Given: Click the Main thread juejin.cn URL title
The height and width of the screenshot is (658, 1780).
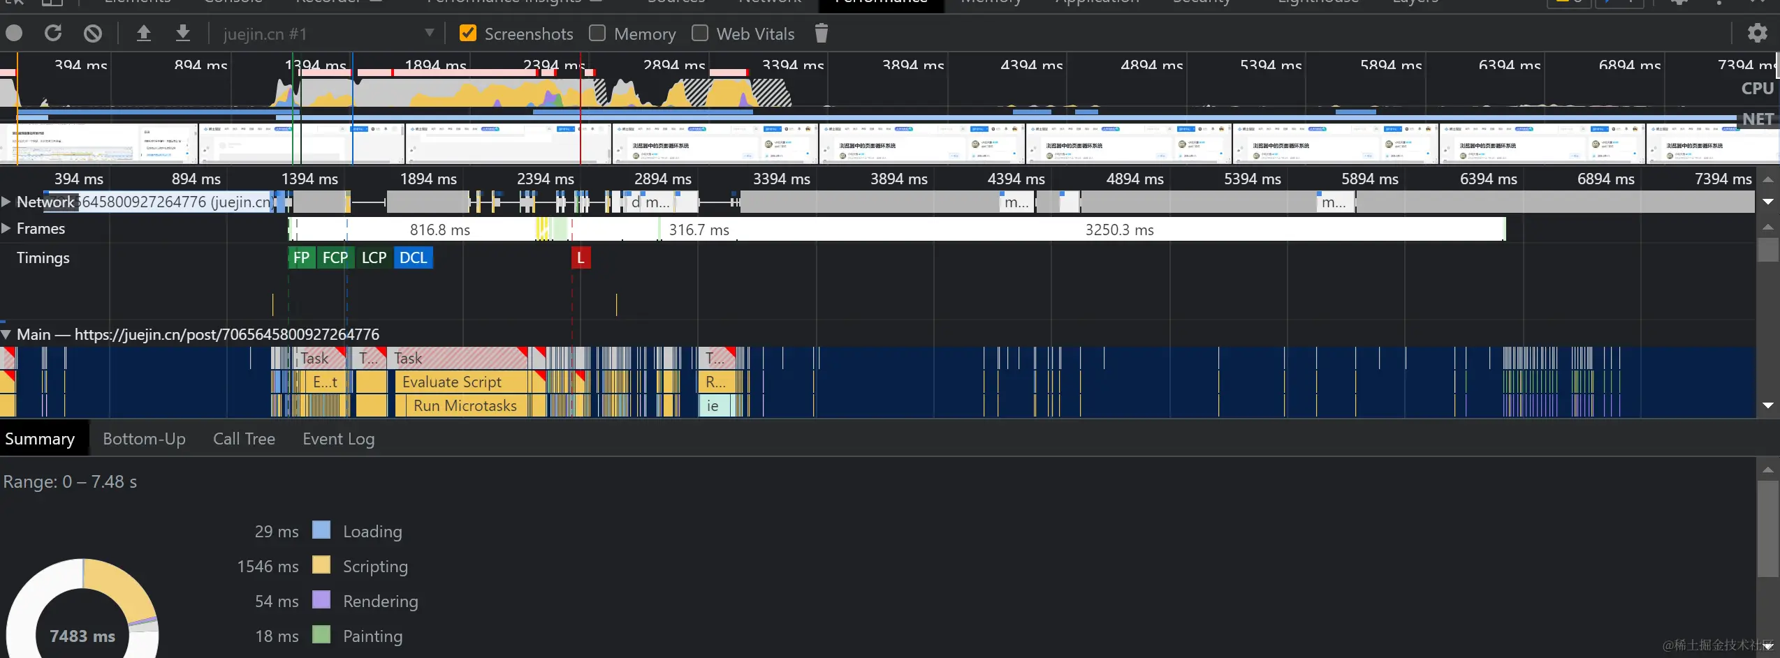Looking at the screenshot, I should click(x=198, y=335).
